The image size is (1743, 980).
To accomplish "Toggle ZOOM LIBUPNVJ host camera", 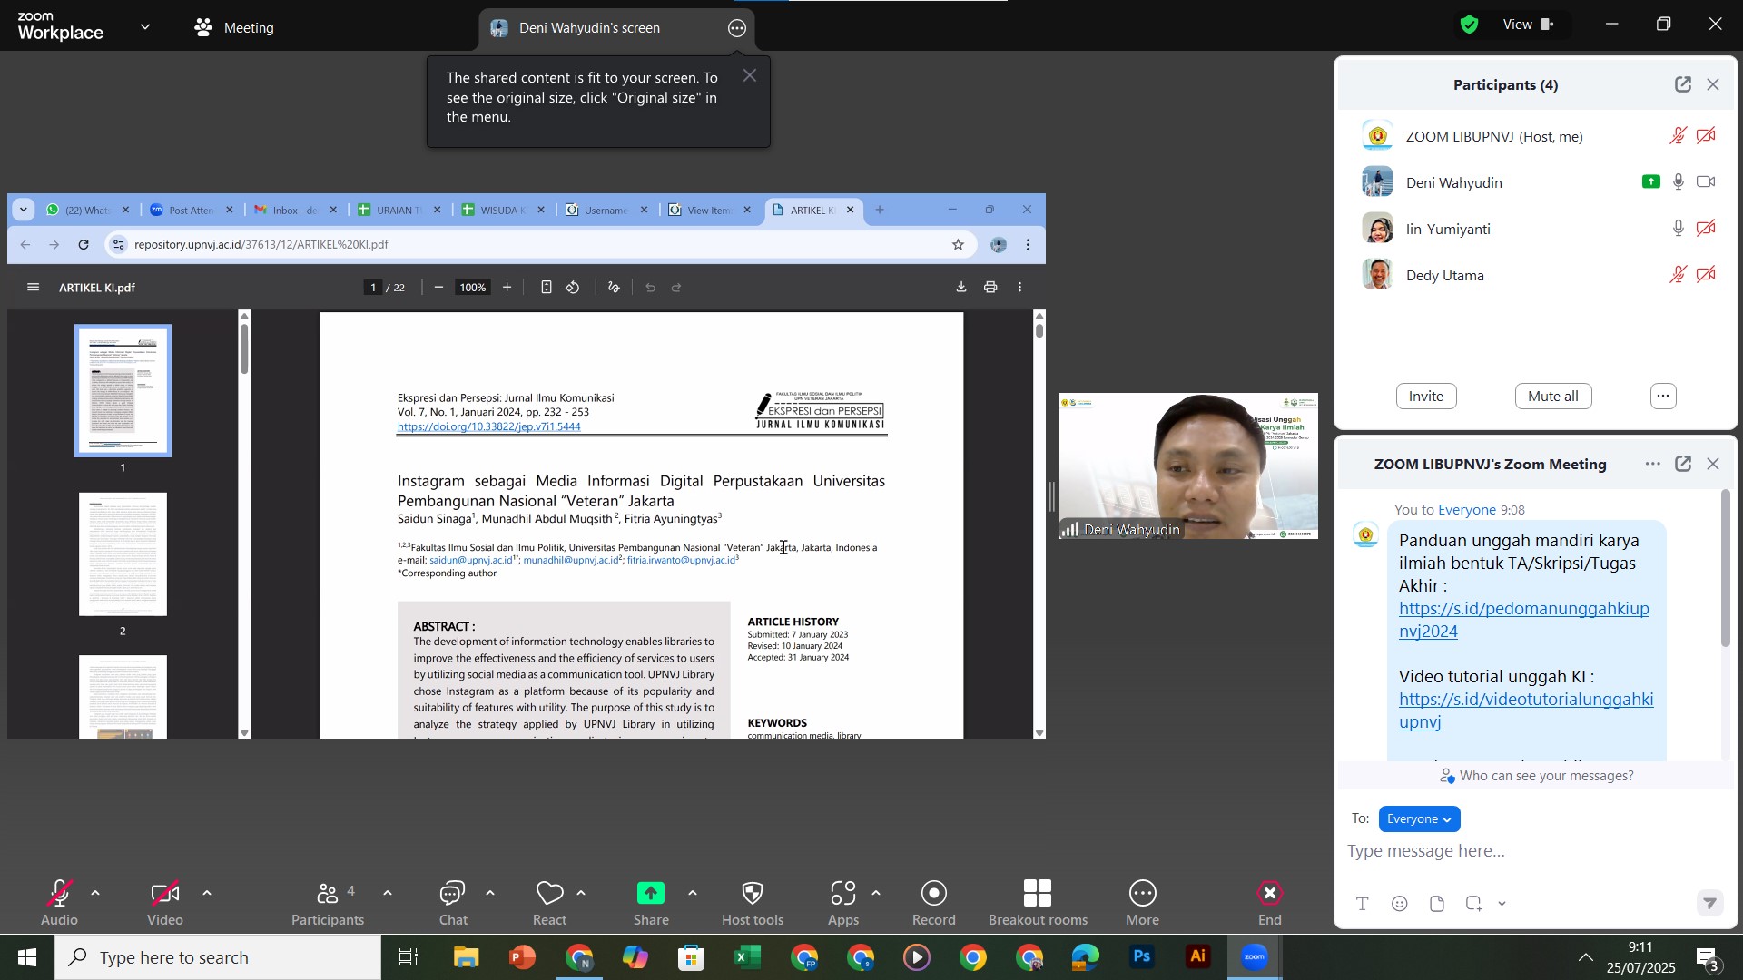I will coord(1708,136).
